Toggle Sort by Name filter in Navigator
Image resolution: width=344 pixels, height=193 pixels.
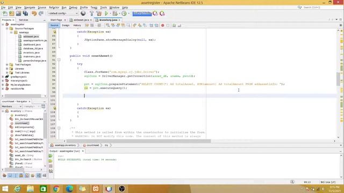(38, 175)
